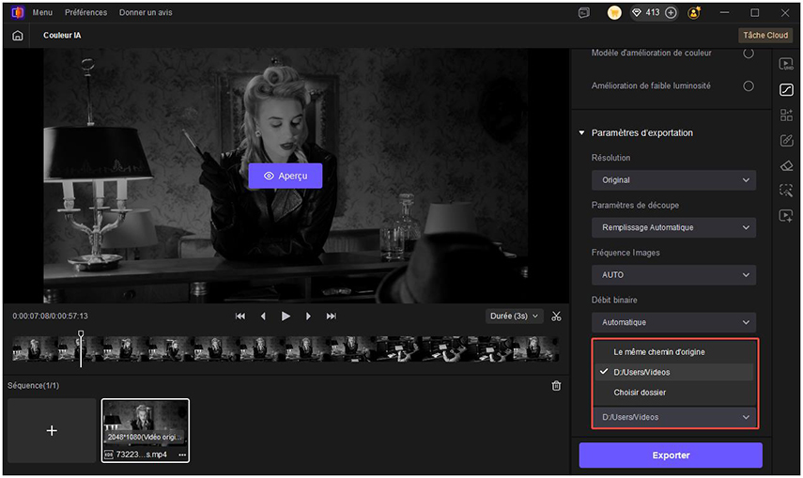803x478 pixels.
Task: Select checked D:/Users/Videos path option
Action: tap(674, 372)
